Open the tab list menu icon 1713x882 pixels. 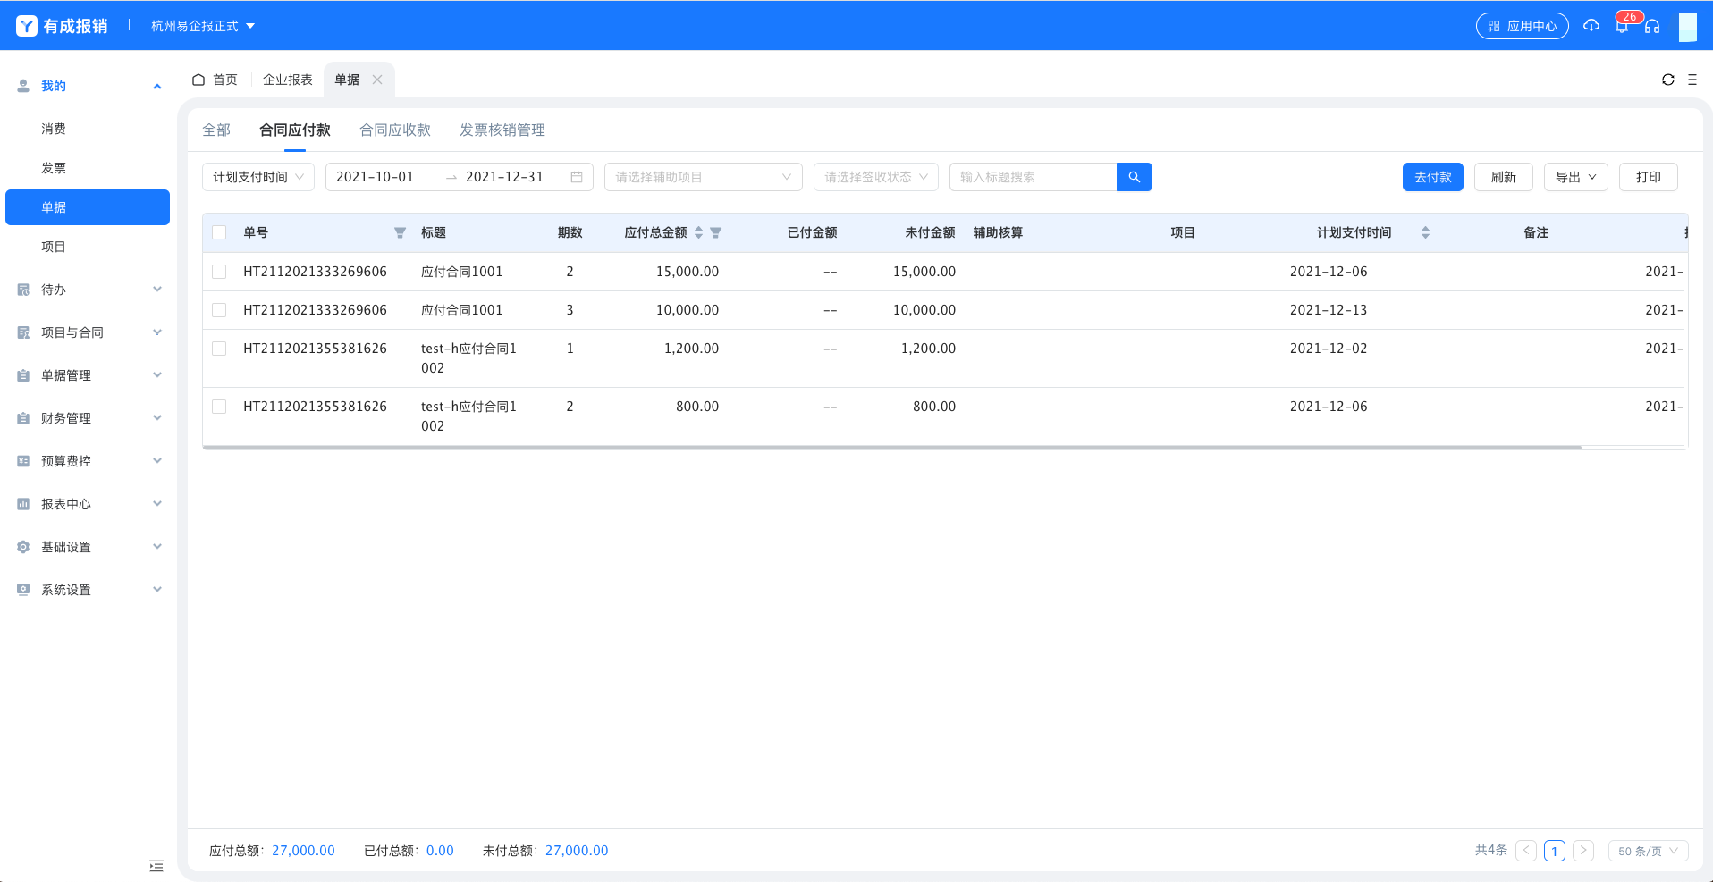tap(1692, 80)
